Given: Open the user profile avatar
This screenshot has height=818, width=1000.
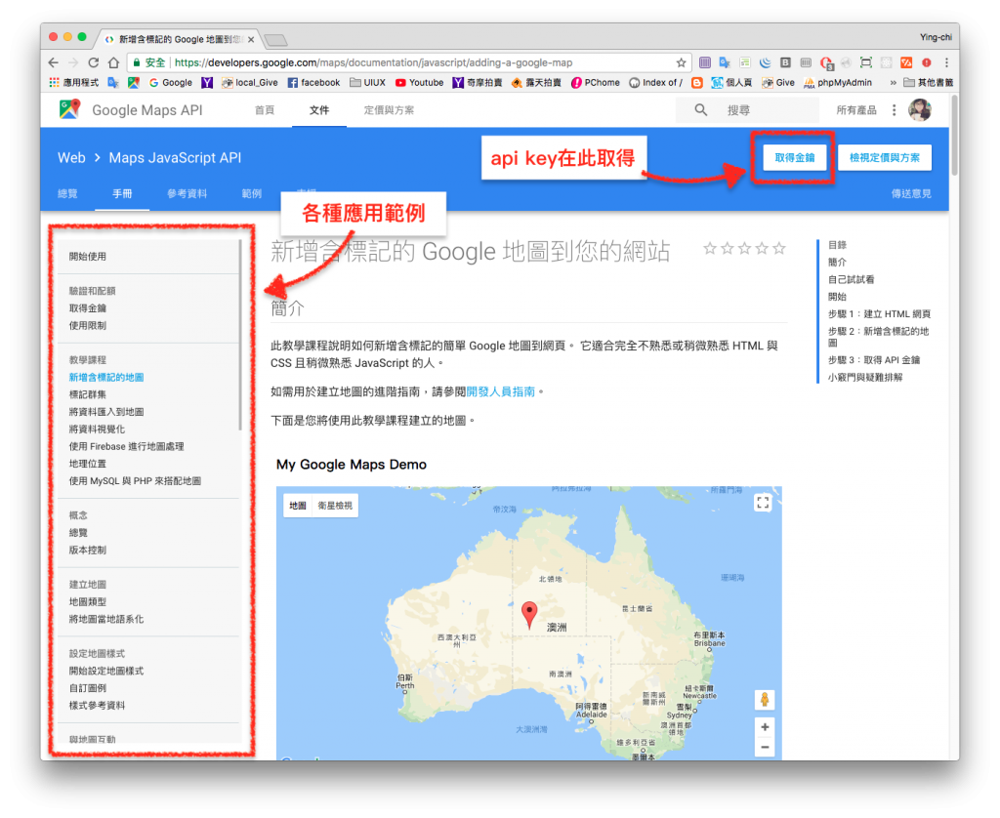Looking at the screenshot, I should tap(920, 109).
